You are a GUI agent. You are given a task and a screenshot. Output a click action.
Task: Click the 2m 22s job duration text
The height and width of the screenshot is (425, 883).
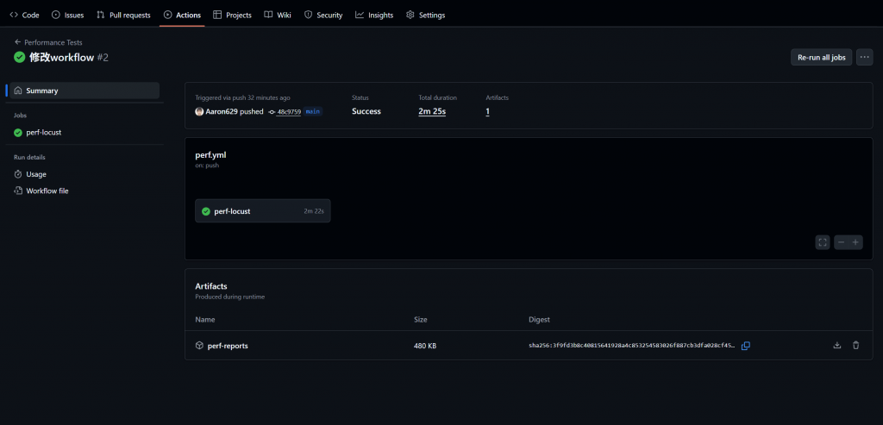click(x=314, y=212)
